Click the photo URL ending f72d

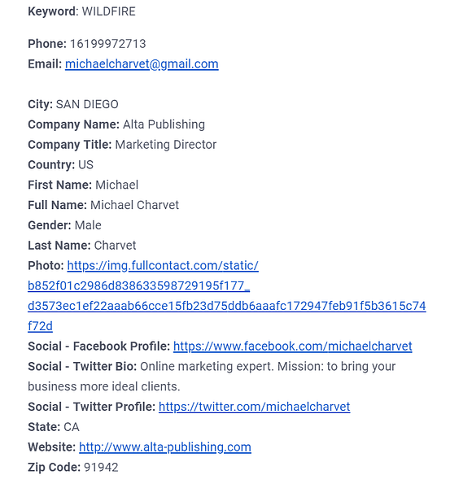click(40, 326)
